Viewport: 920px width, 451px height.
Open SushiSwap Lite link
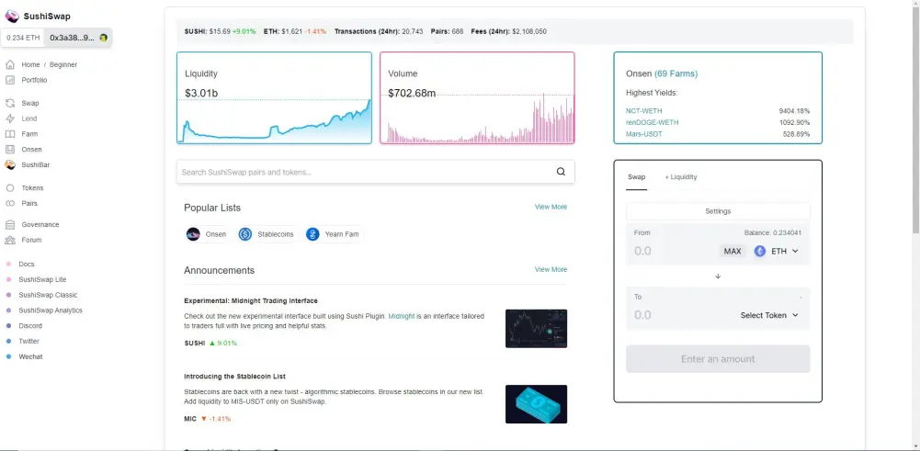pos(42,280)
